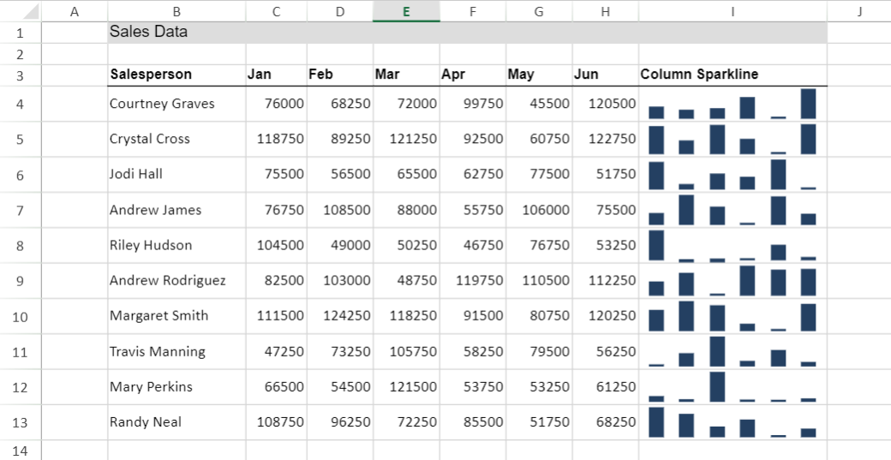Select the Mar column header cell
The height and width of the screenshot is (460, 891).
coord(406,75)
